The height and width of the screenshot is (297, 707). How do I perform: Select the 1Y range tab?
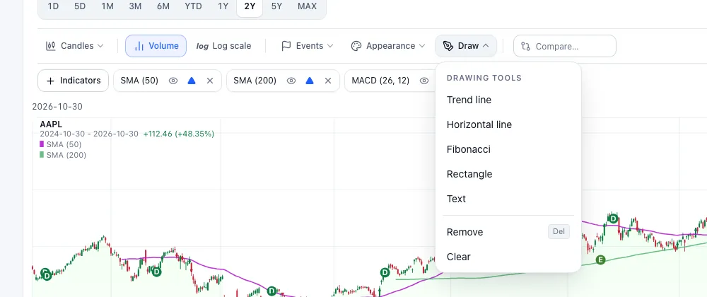coord(223,7)
